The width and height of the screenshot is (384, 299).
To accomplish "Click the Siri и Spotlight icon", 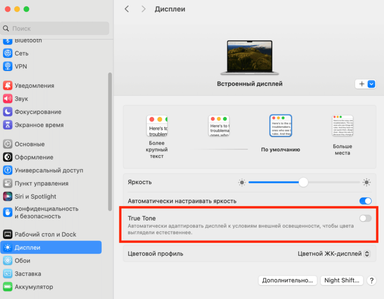I will pos(8,197).
